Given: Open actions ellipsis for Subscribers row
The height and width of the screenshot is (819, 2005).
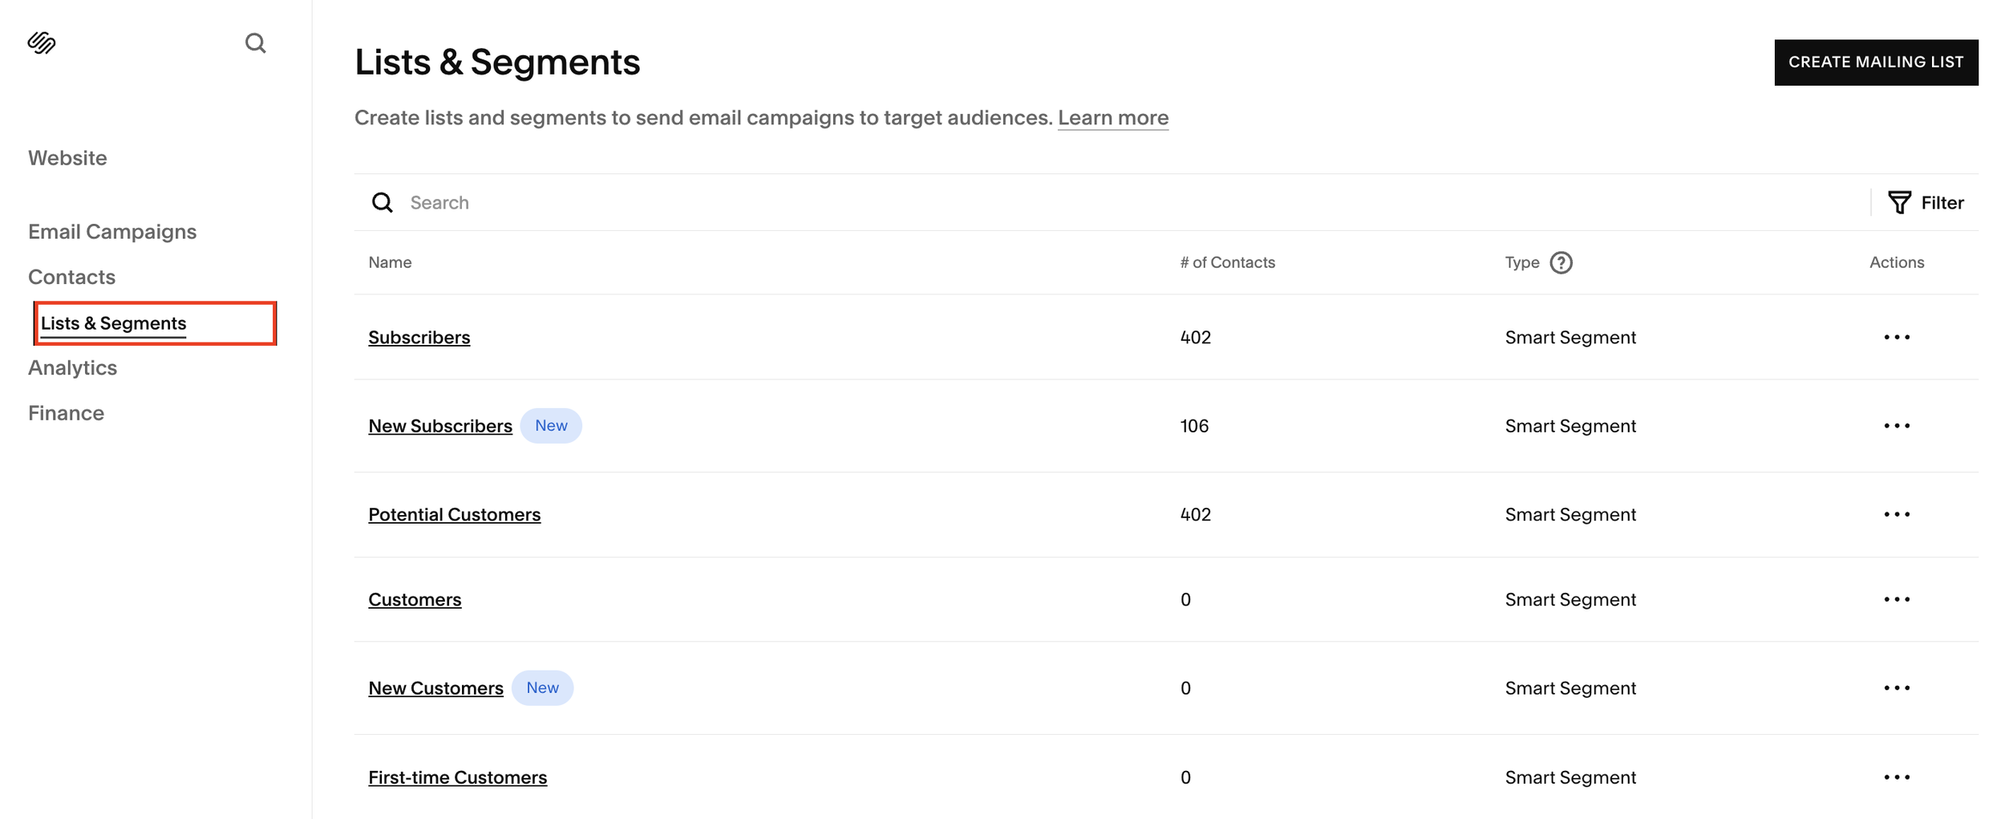Looking at the screenshot, I should click(x=1897, y=338).
